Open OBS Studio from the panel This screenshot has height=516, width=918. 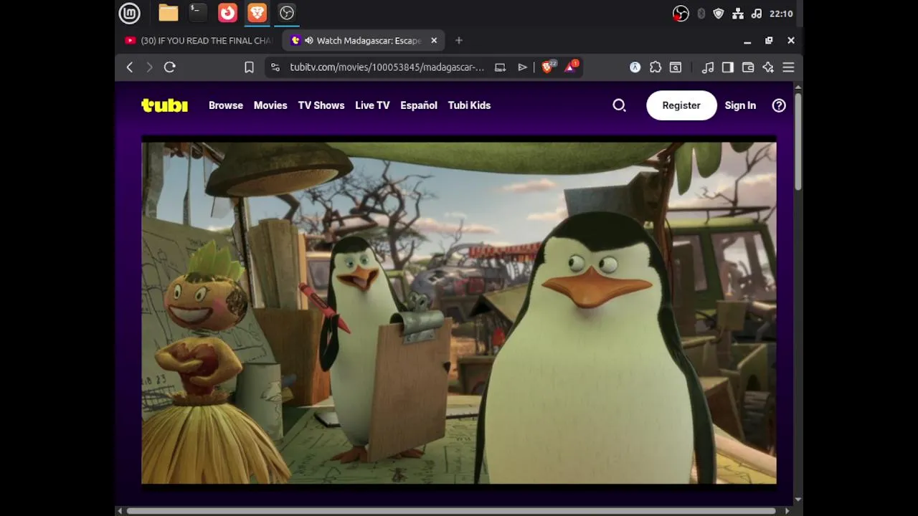click(287, 13)
